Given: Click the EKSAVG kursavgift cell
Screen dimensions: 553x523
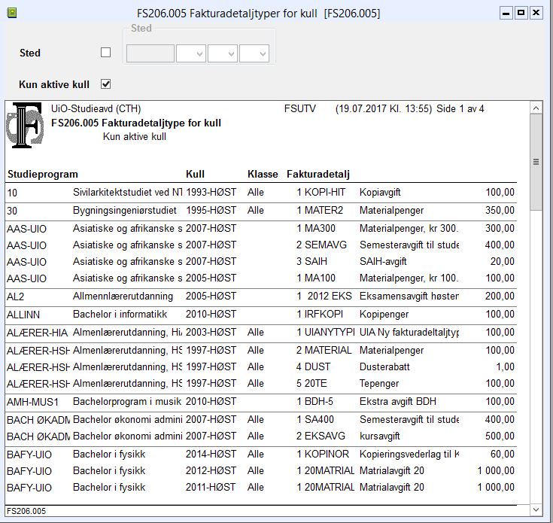Looking at the screenshot, I should pos(325,436).
